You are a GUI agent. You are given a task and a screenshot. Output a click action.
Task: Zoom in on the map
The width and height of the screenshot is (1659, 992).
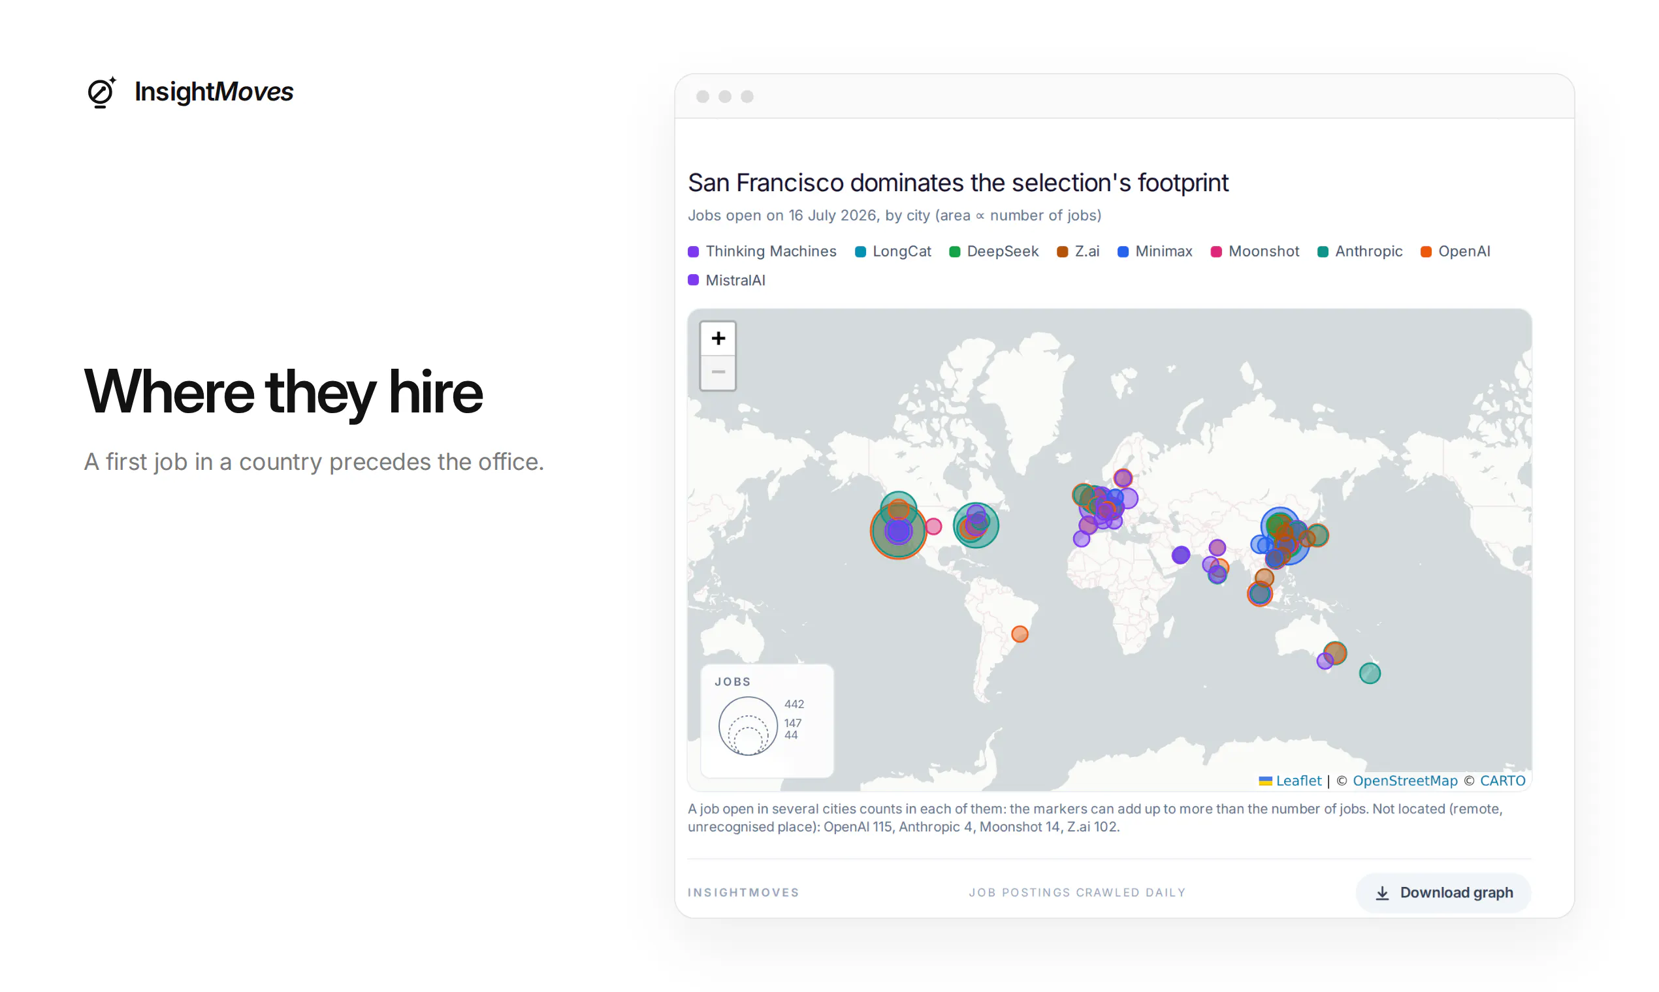tap(718, 339)
